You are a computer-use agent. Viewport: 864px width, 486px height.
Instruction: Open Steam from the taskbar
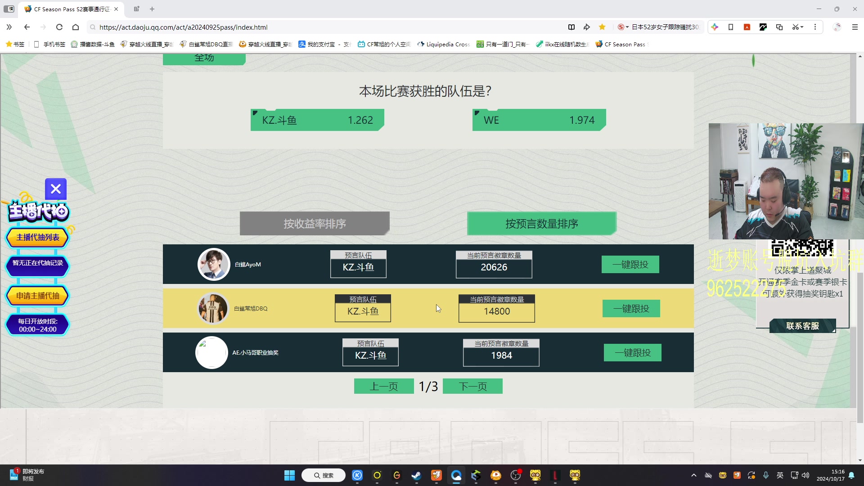tap(416, 475)
